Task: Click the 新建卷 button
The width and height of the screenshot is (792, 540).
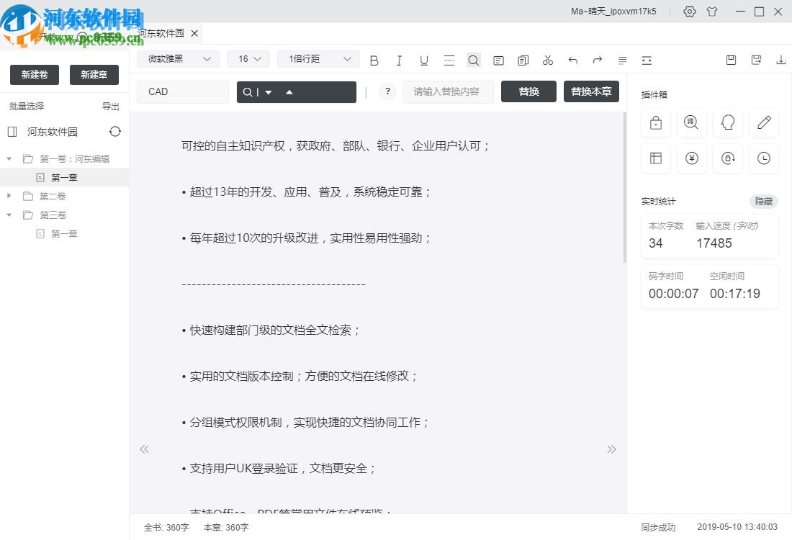Action: [x=34, y=75]
